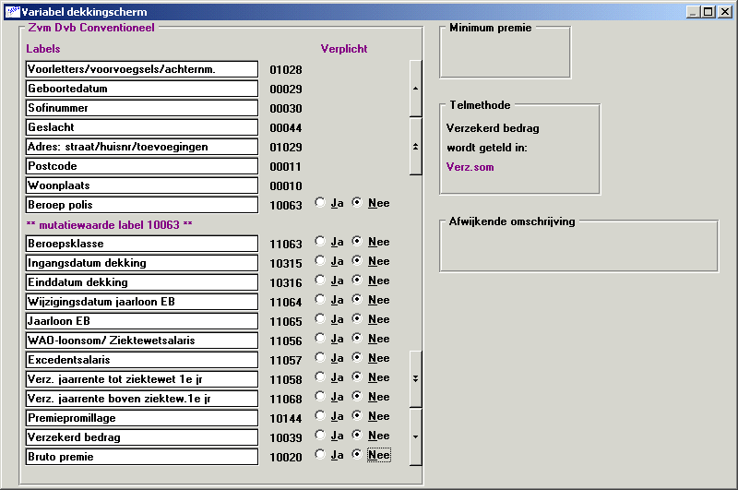Viewport: 738px width, 490px height.
Task: Choose Nee for Ingangsdatum dekking
Action: point(359,261)
